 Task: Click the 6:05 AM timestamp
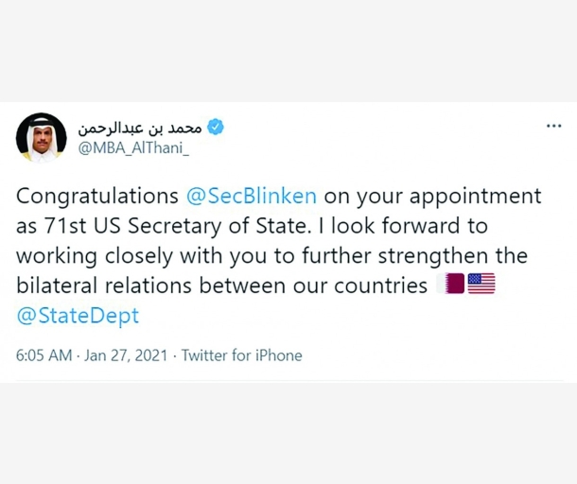tap(44, 355)
